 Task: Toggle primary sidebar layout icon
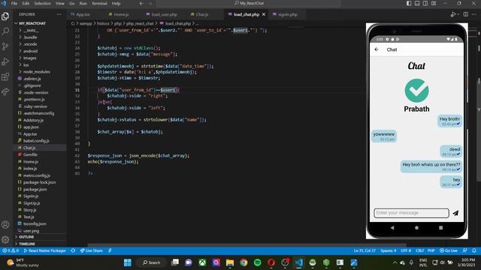pos(409,3)
